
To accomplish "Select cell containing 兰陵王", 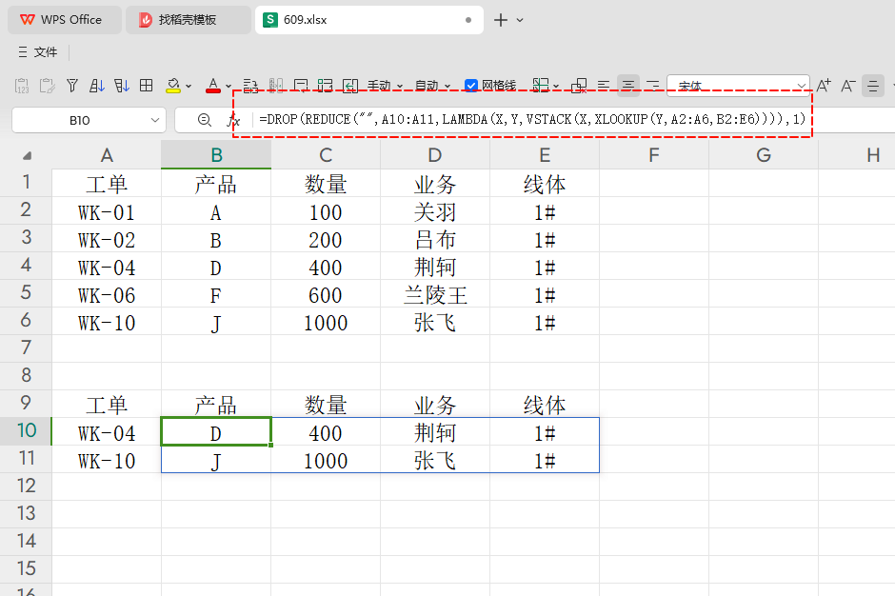I will [435, 295].
